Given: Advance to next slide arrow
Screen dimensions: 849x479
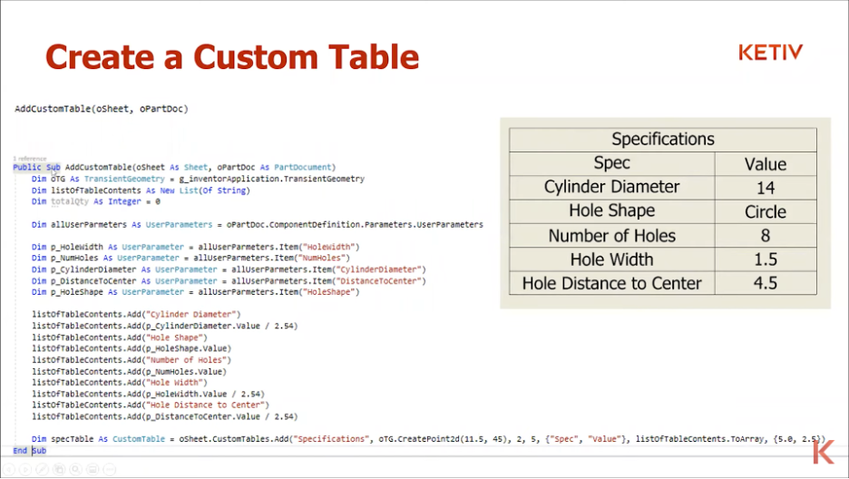Looking at the screenshot, I should click(x=24, y=469).
